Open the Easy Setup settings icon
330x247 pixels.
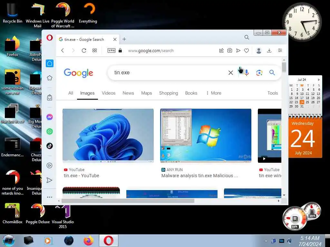[x=280, y=50]
